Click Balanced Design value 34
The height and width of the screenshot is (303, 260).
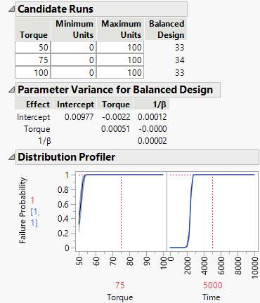pos(179,60)
